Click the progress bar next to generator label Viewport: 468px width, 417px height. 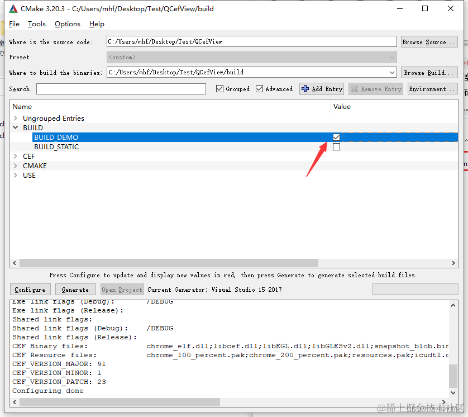click(x=415, y=289)
